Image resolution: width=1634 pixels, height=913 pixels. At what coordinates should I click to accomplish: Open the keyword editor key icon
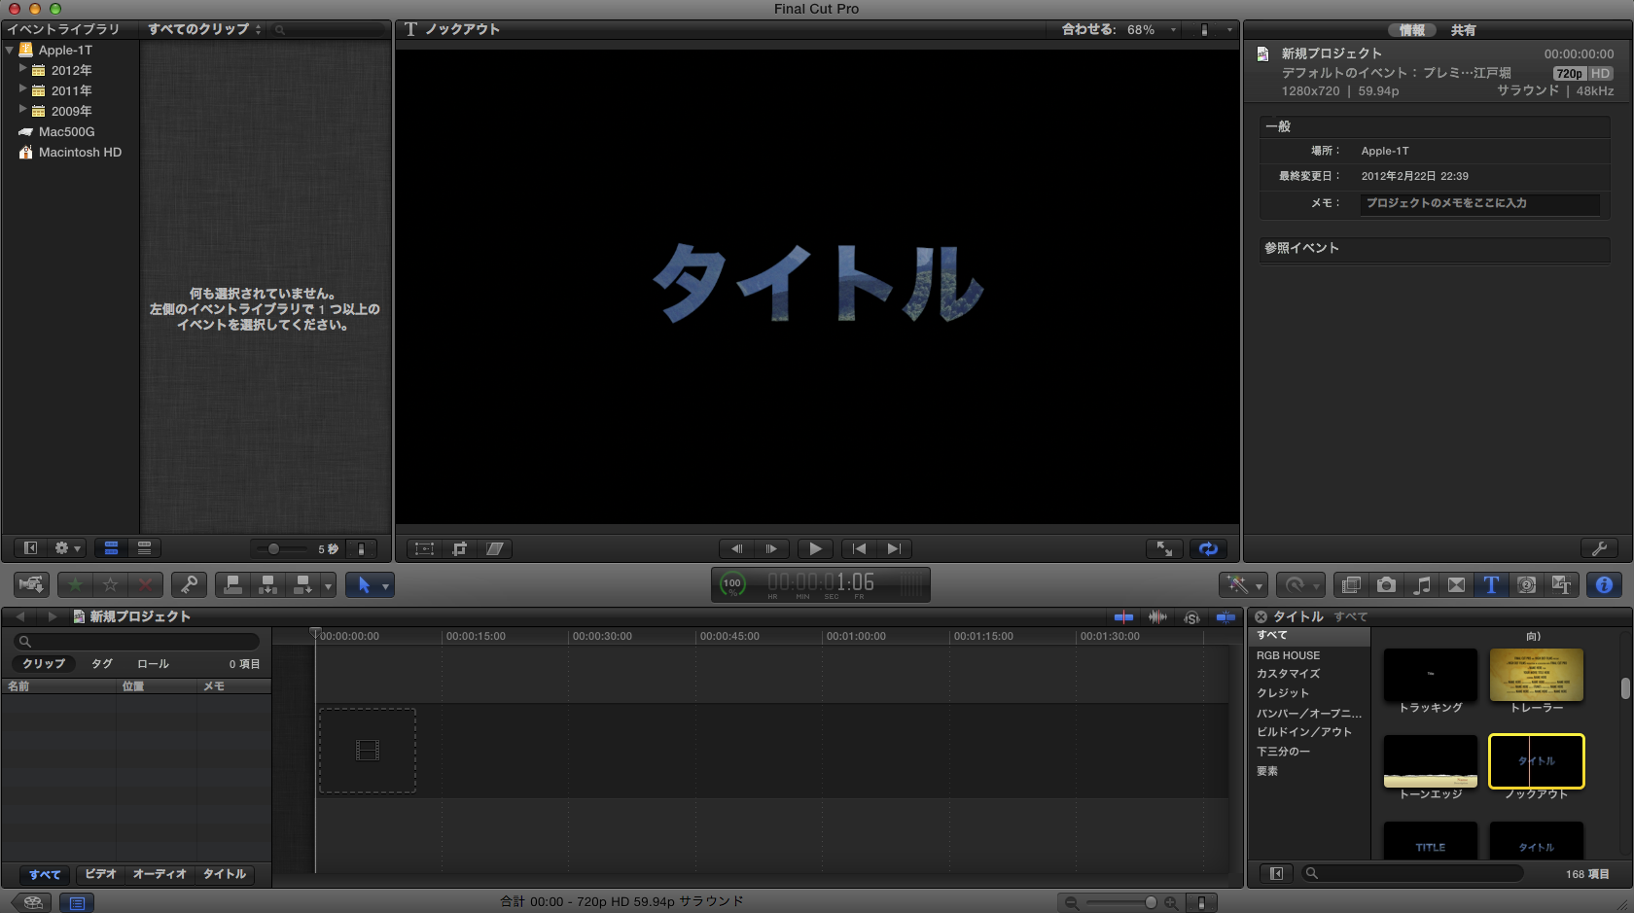pyautogui.click(x=189, y=584)
